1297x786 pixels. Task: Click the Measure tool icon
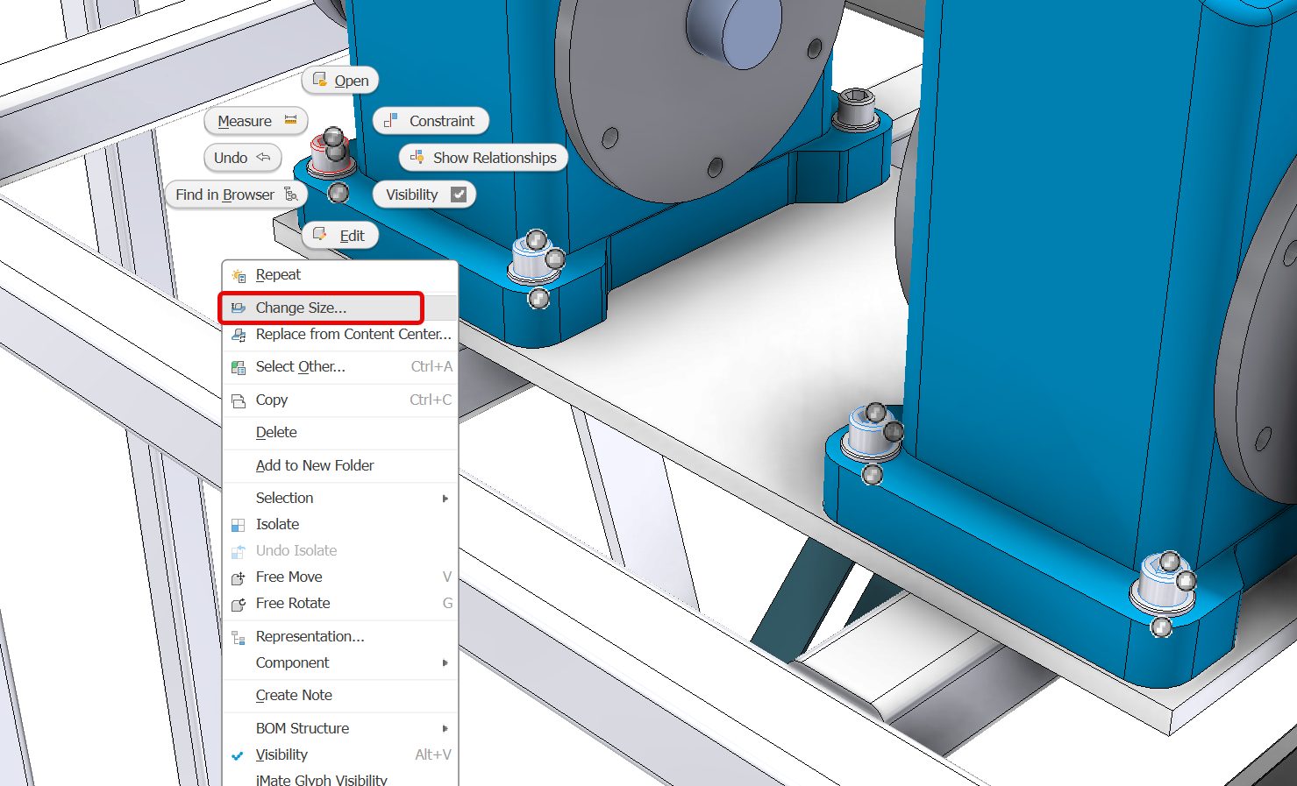(292, 121)
